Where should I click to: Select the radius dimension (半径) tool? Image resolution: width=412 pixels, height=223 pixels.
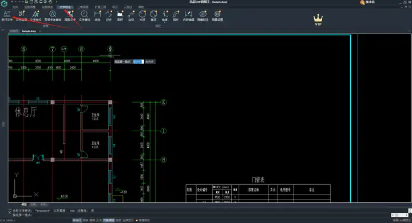coord(142,16)
